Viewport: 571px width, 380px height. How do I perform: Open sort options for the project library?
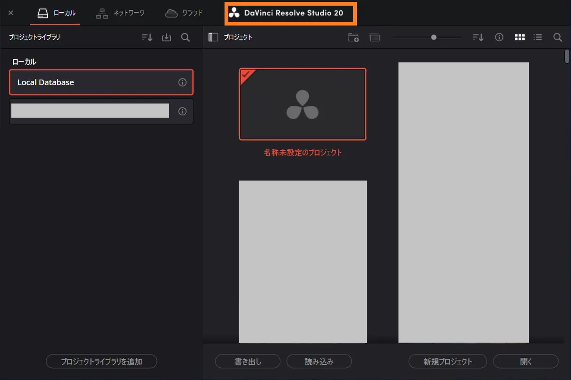147,37
